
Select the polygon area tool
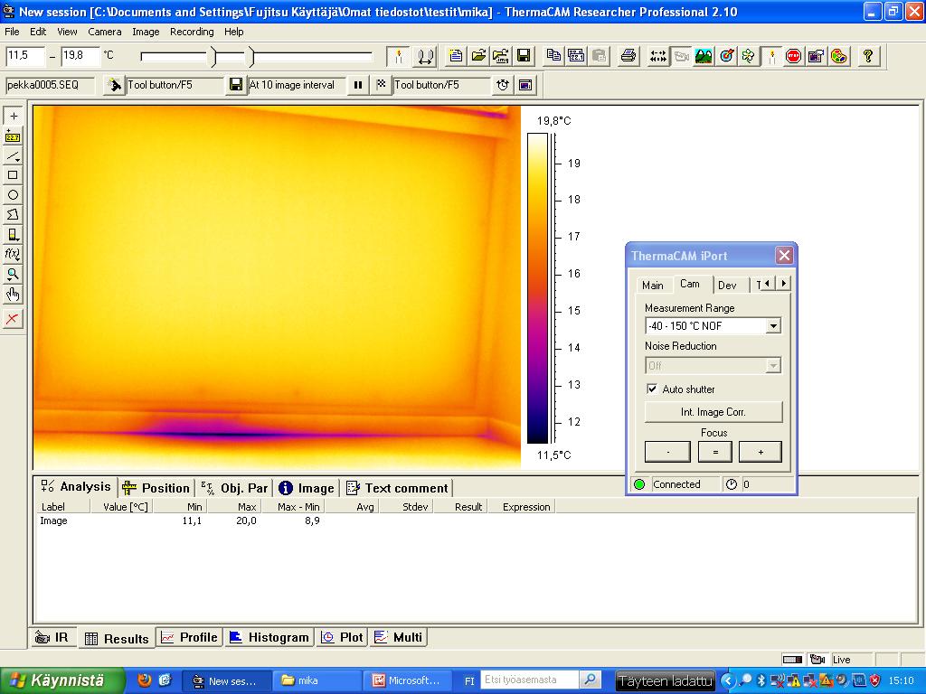click(13, 215)
